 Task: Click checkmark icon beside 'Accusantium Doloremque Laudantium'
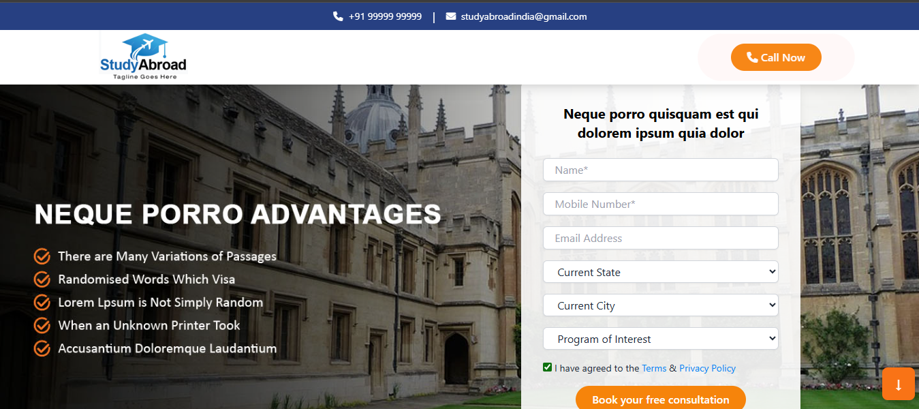42,349
